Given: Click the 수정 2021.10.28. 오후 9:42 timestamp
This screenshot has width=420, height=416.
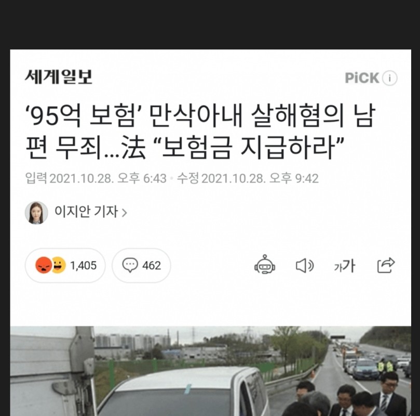Looking at the screenshot, I should coord(248,178).
